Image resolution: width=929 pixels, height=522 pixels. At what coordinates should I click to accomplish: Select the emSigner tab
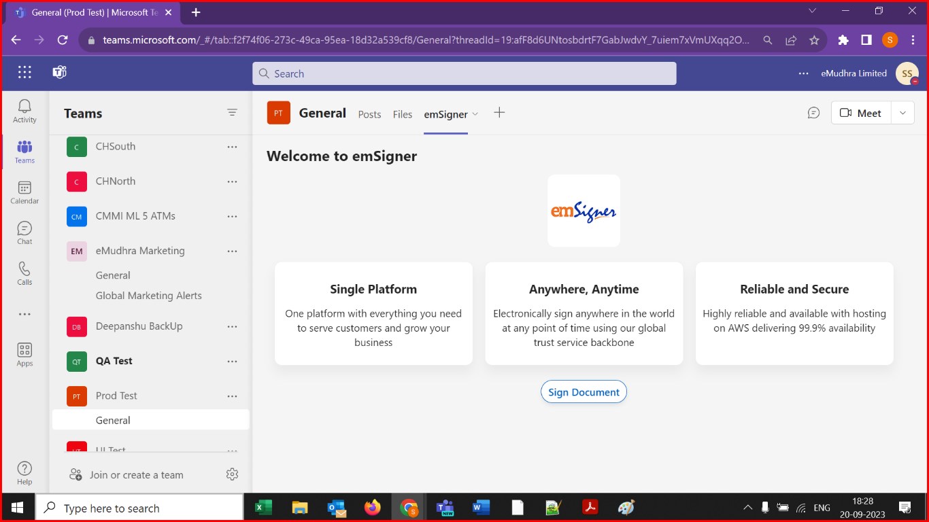(445, 114)
